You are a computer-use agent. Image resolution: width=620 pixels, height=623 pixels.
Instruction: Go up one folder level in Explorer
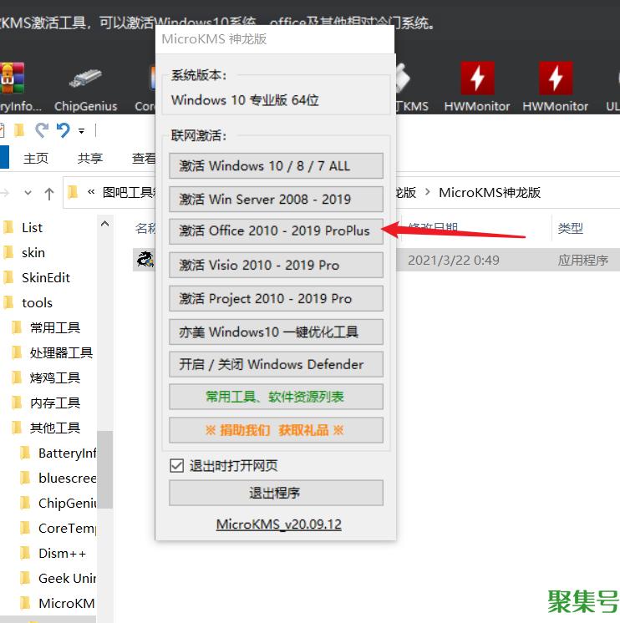pos(49,194)
